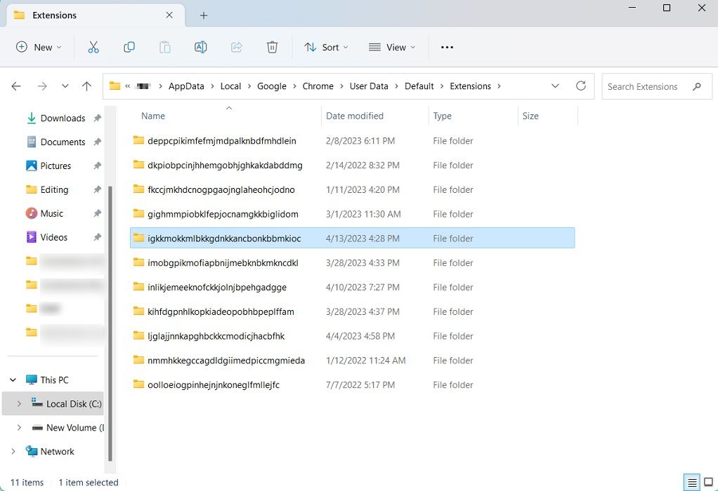Viewport: 718px width, 491px height.
Task: Navigate to Chrome in the breadcrumb path
Action: point(318,86)
